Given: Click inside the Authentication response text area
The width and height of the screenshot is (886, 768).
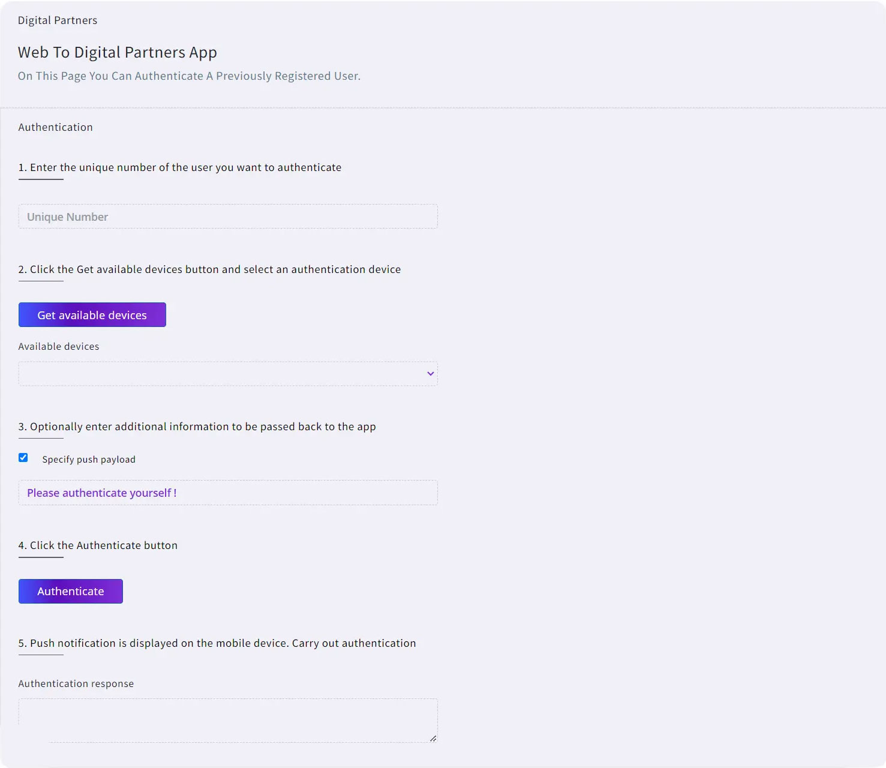Looking at the screenshot, I should tap(228, 719).
